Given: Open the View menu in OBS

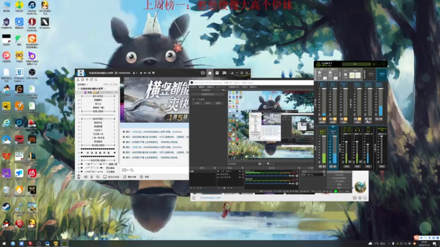Looking at the screenshot, I should (210, 87).
